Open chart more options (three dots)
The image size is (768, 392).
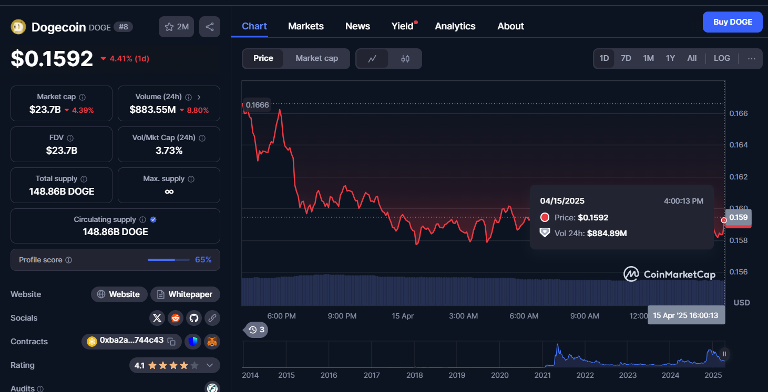click(752, 58)
